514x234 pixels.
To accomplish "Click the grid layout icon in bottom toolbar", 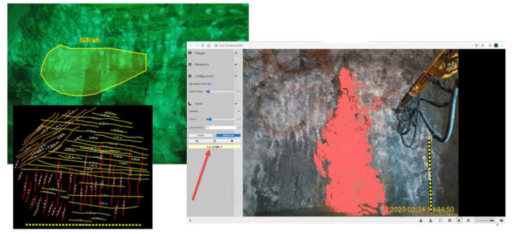I will click(468, 220).
